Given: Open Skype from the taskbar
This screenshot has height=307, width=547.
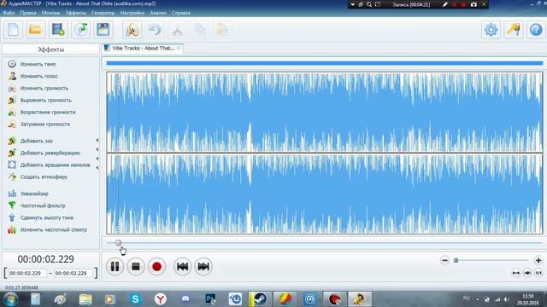Looking at the screenshot, I should 135,299.
